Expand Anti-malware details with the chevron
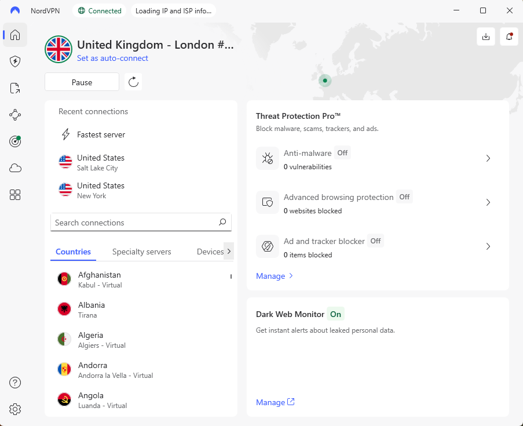 488,158
